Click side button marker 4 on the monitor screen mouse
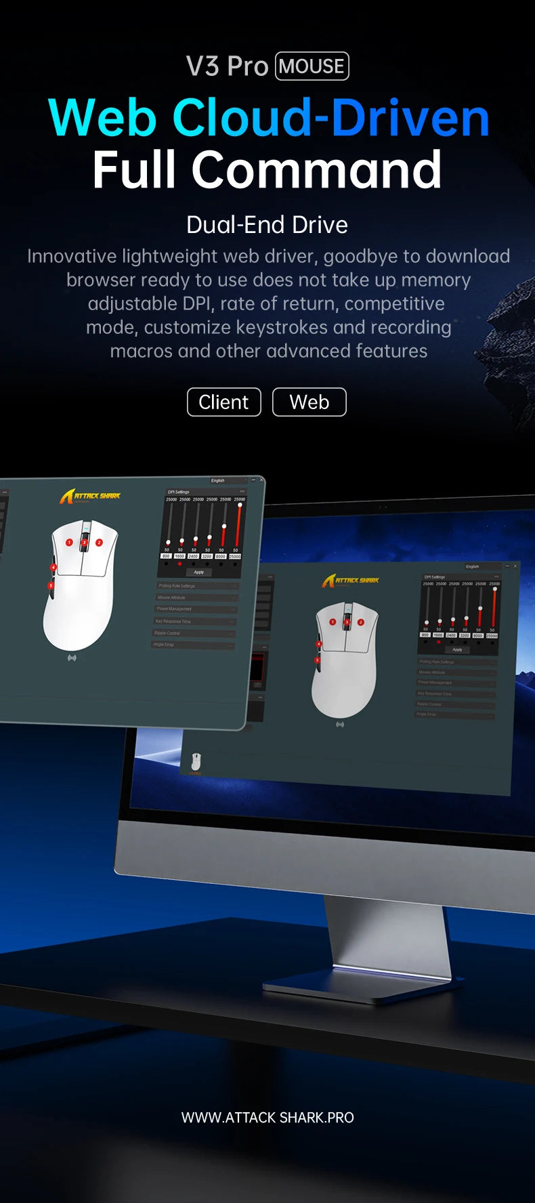The image size is (535, 1203). pos(319,644)
